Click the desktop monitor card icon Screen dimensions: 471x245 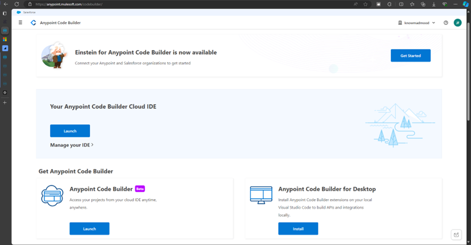coord(261,195)
